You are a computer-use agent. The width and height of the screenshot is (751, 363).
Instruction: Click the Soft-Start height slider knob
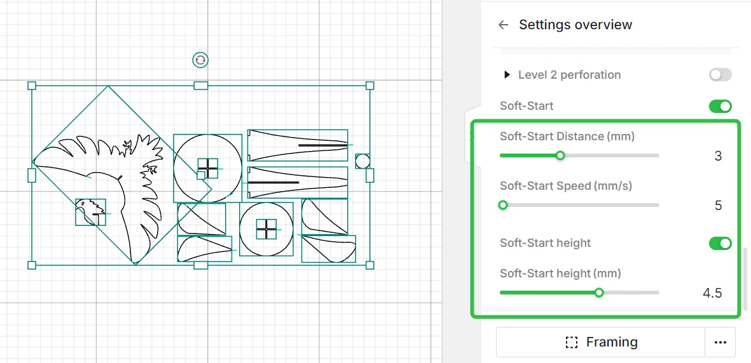click(x=598, y=293)
